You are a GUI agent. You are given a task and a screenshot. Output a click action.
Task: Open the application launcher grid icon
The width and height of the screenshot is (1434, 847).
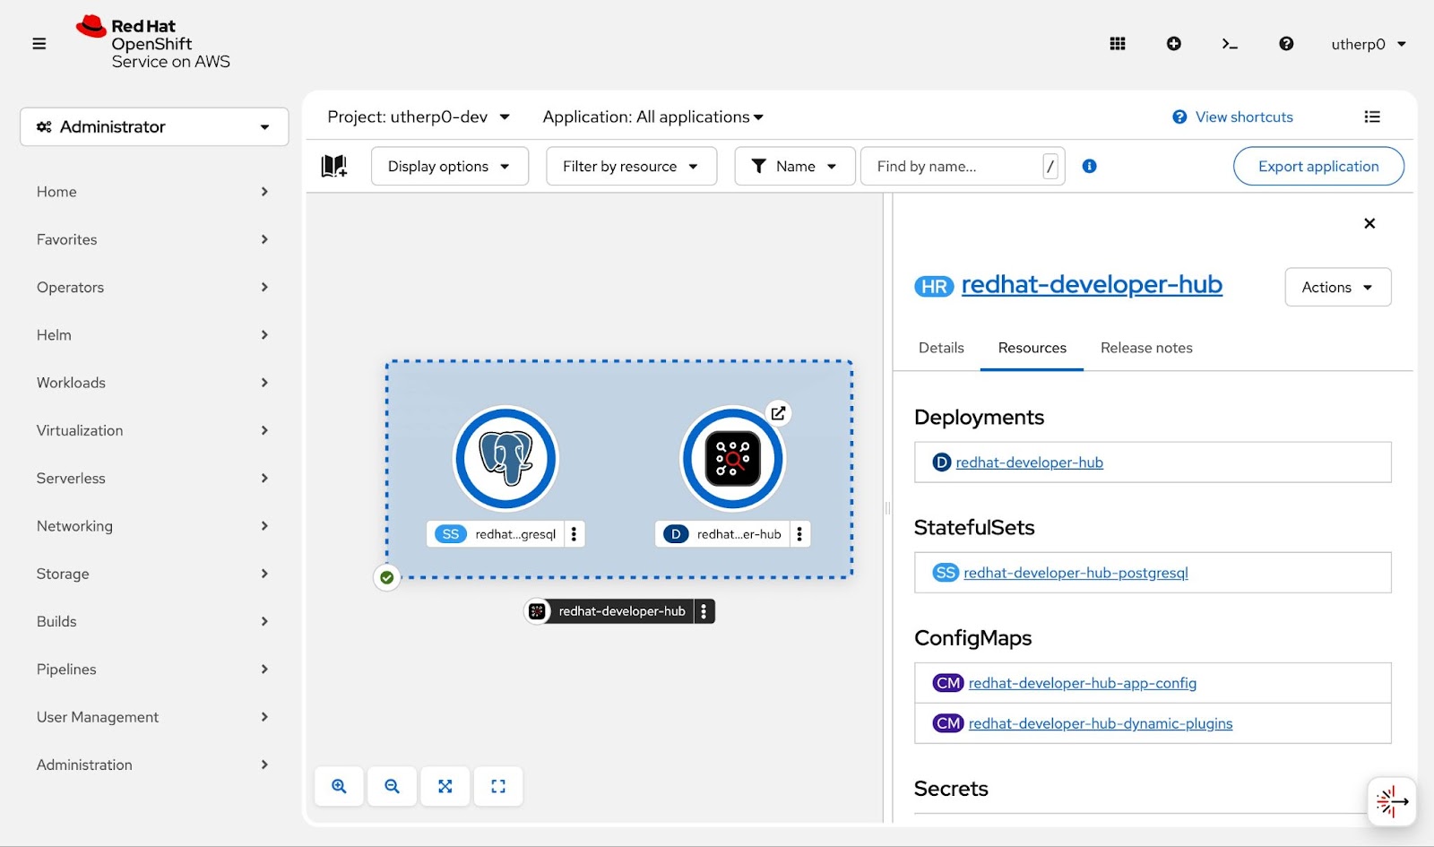click(1117, 44)
